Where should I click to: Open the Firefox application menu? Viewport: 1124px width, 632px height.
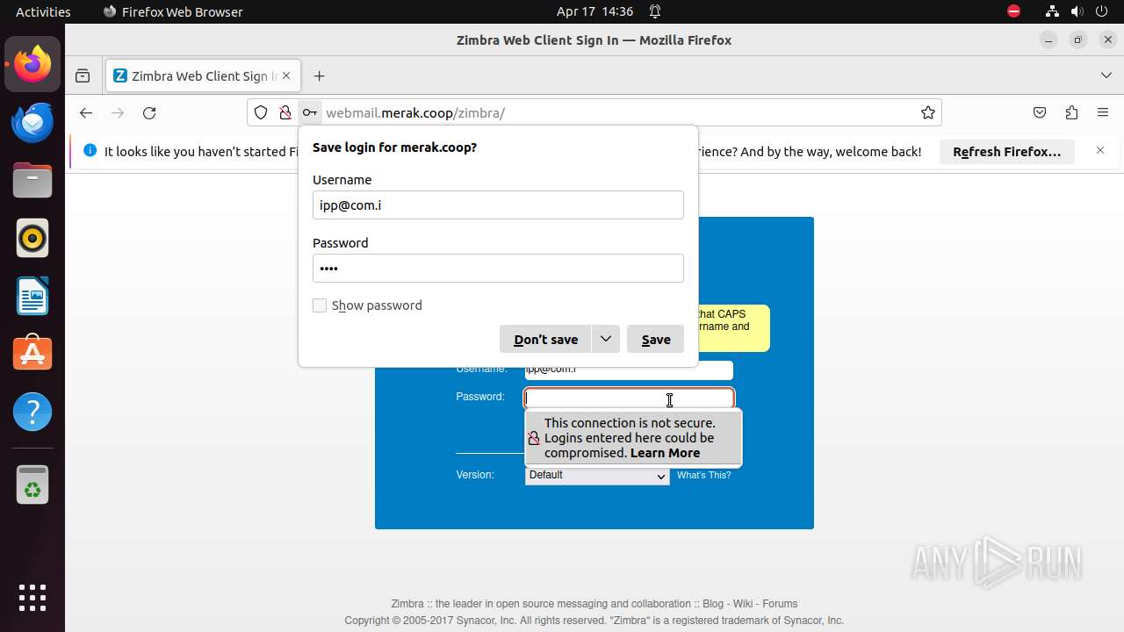(x=1103, y=112)
